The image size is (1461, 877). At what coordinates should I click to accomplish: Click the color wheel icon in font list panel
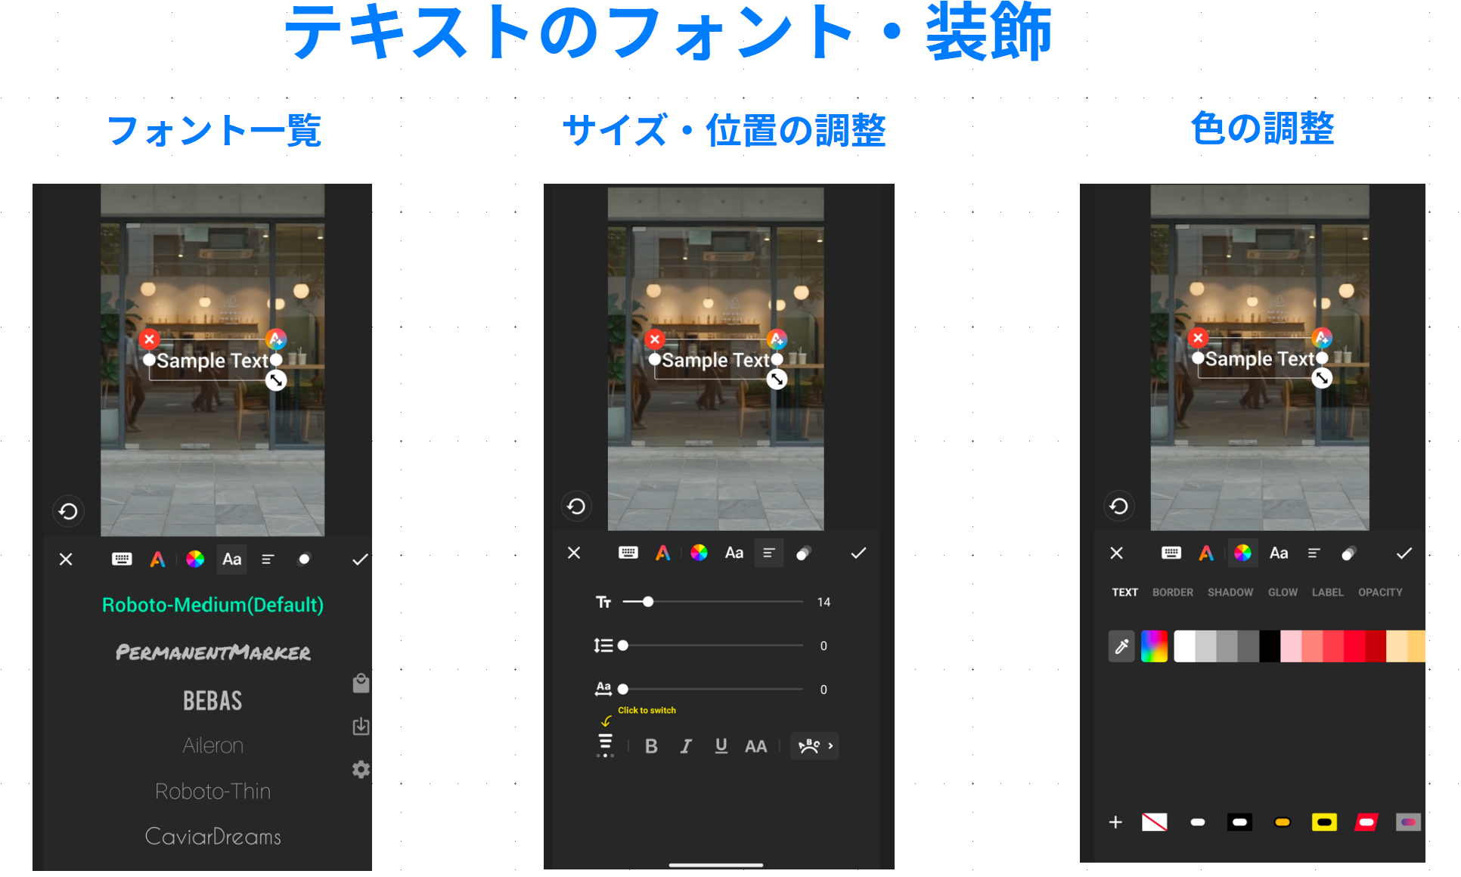(195, 559)
